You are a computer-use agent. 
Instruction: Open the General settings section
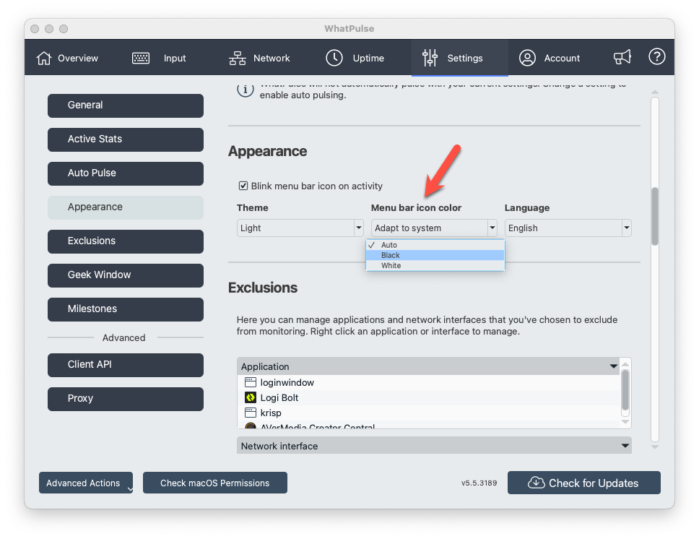(126, 105)
